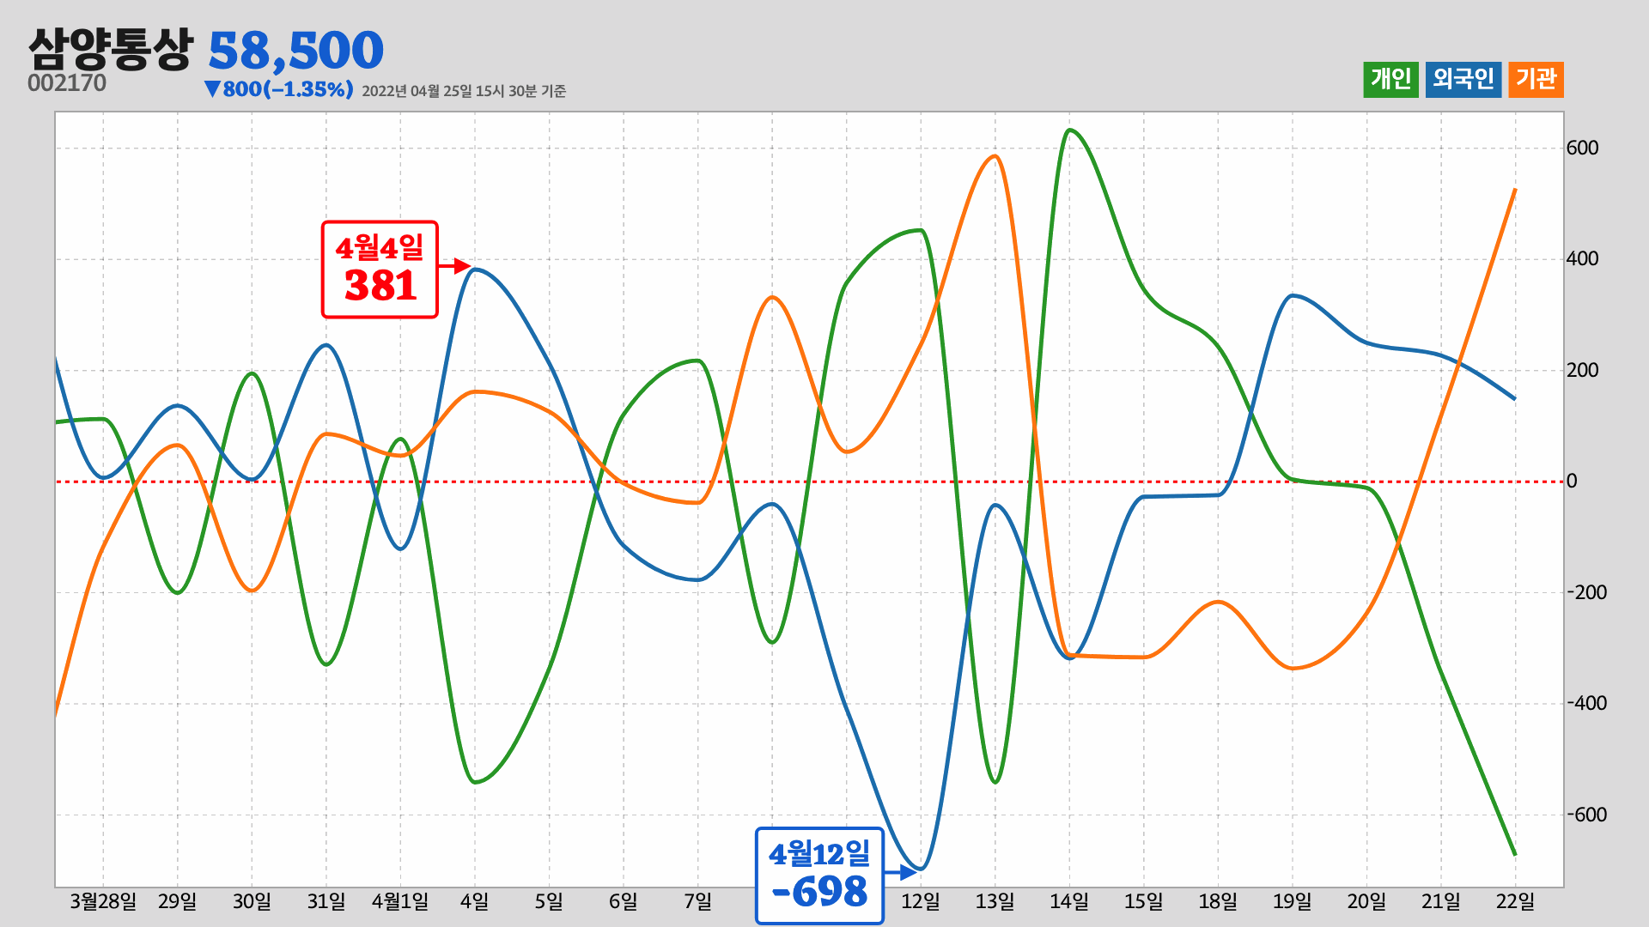Click the x-axis label 30일

(252, 901)
